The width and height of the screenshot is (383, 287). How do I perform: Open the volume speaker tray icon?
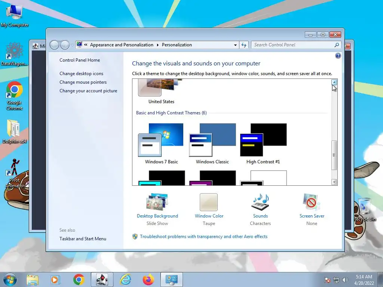[345, 280]
